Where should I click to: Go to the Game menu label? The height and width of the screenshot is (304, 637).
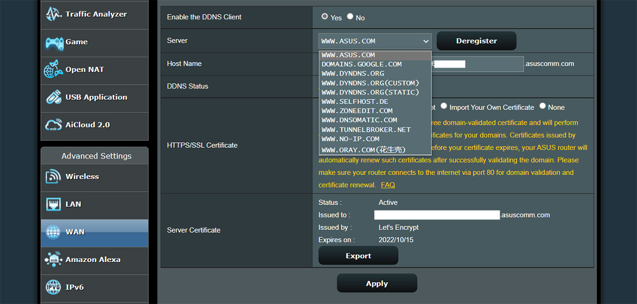[x=77, y=42]
